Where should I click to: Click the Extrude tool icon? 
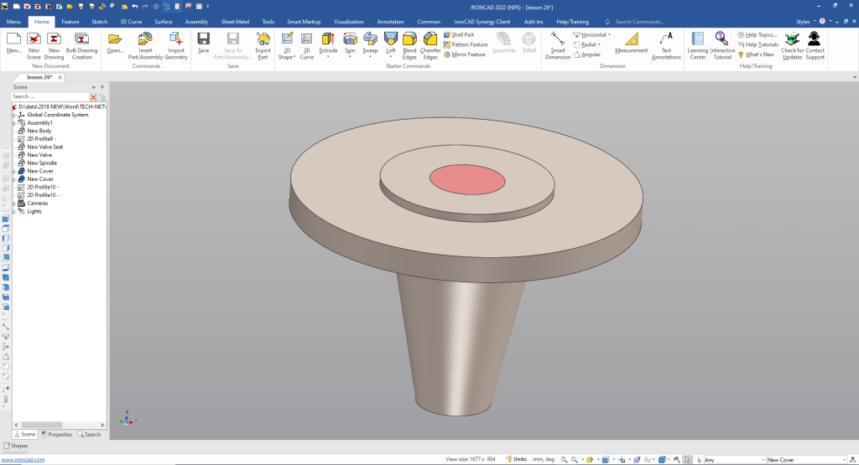point(328,39)
